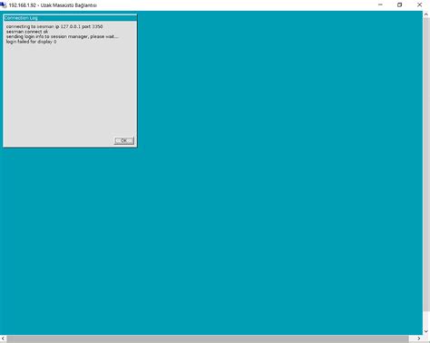Click the Remote Desktop icon in the title bar

[x=4, y=5]
